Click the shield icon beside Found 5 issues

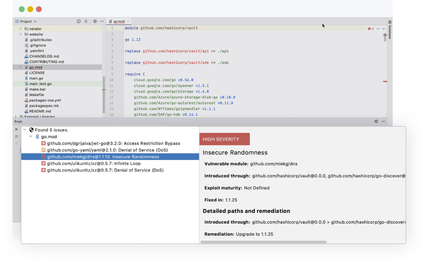pos(31,130)
